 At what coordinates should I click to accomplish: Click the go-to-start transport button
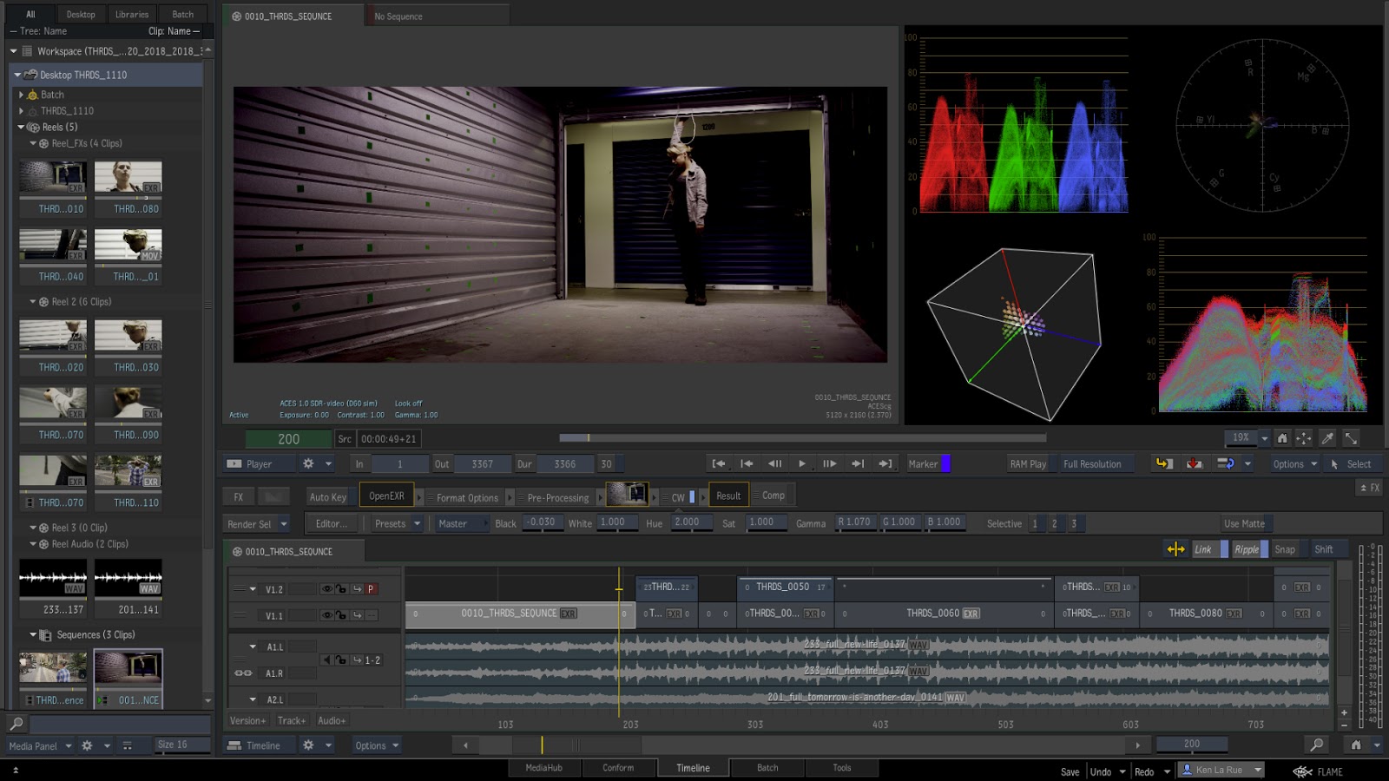coord(719,464)
